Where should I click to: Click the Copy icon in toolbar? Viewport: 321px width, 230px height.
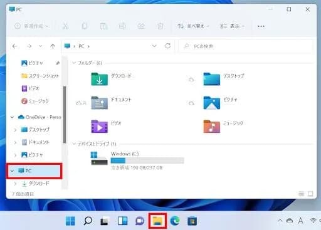(85, 26)
